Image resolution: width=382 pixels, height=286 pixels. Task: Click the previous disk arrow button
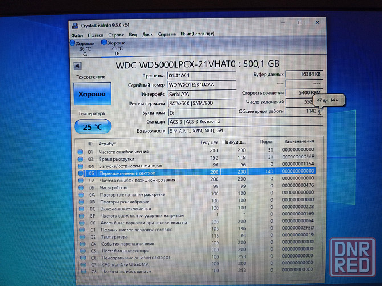[x=77, y=66]
